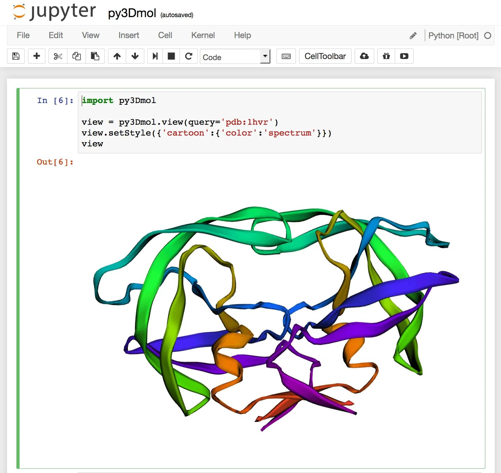Click the video play icon button
The width and height of the screenshot is (501, 473).
point(404,56)
